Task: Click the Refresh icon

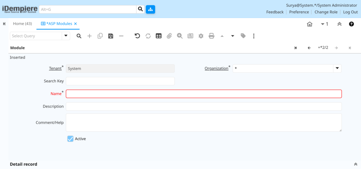Action: 148,36
